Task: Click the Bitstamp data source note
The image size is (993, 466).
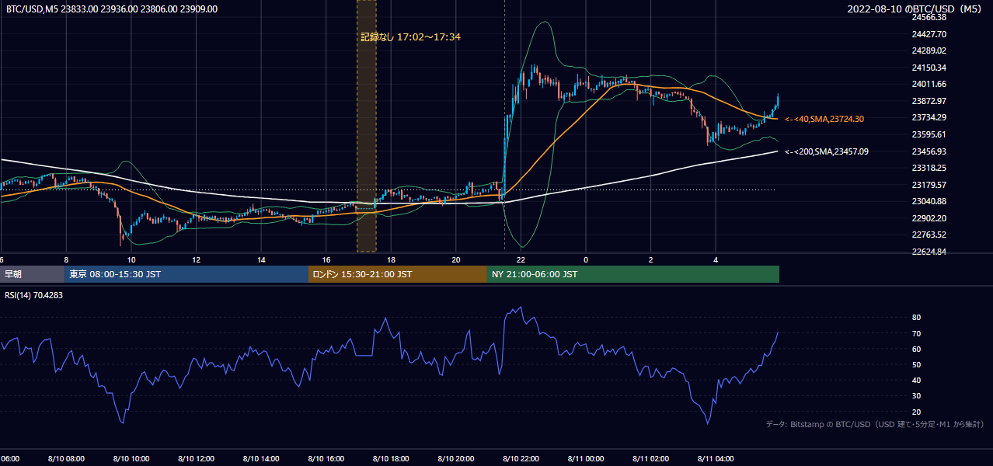Action: pyautogui.click(x=875, y=424)
